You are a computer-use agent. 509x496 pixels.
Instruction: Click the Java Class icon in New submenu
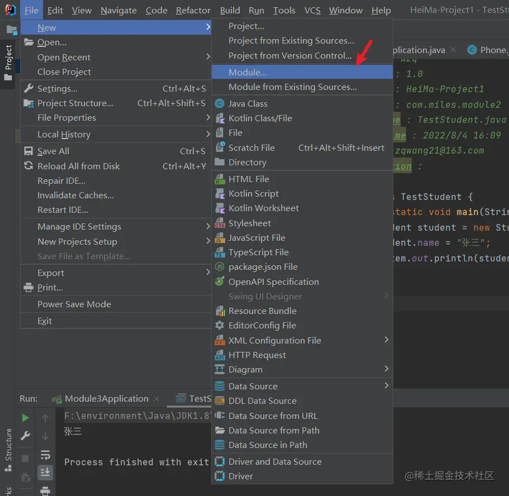coord(220,103)
